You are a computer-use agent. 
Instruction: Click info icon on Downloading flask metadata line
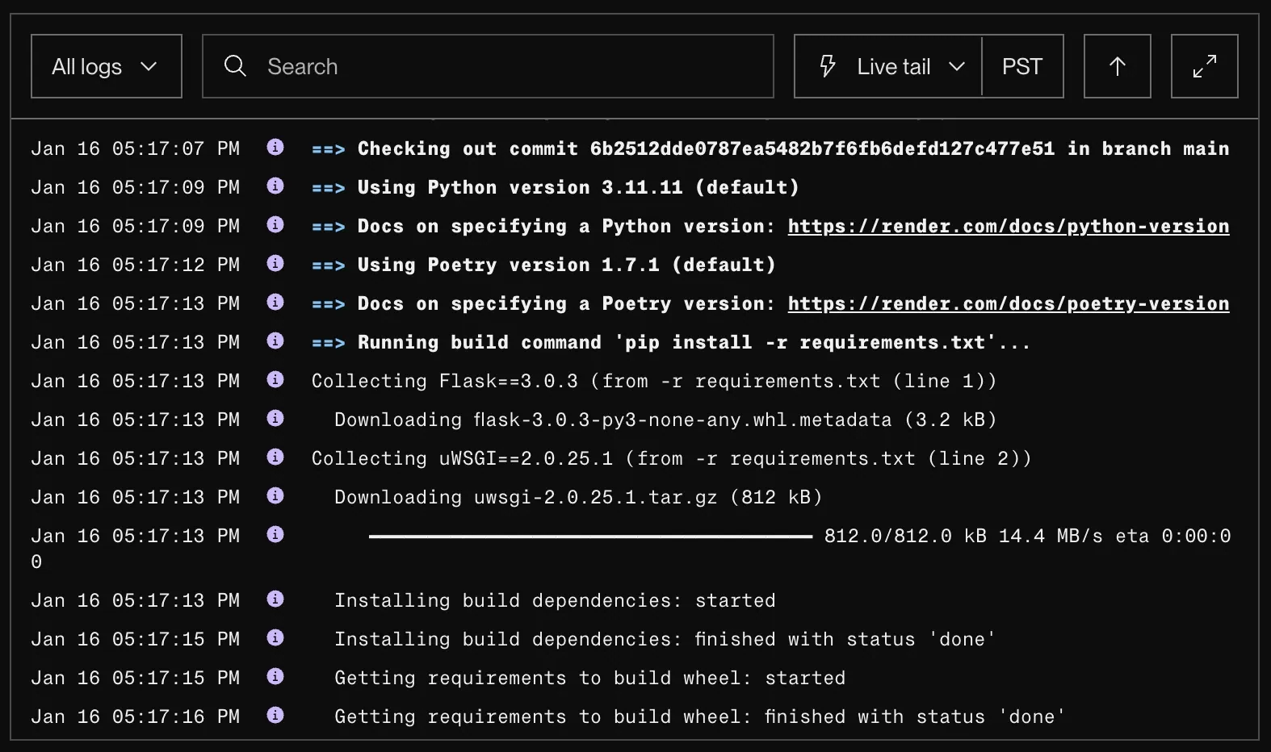point(275,418)
